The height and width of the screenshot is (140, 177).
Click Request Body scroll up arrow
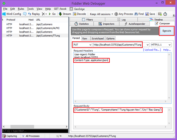[x=169, y=110]
